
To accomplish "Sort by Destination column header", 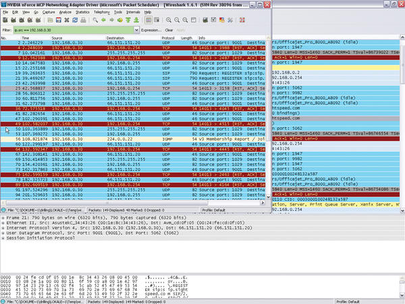I will pyautogui.click(x=133, y=38).
